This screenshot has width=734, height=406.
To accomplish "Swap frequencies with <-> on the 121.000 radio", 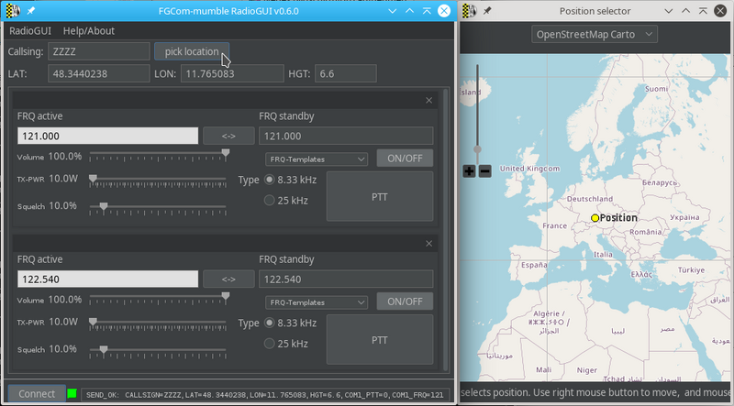I will click(228, 136).
